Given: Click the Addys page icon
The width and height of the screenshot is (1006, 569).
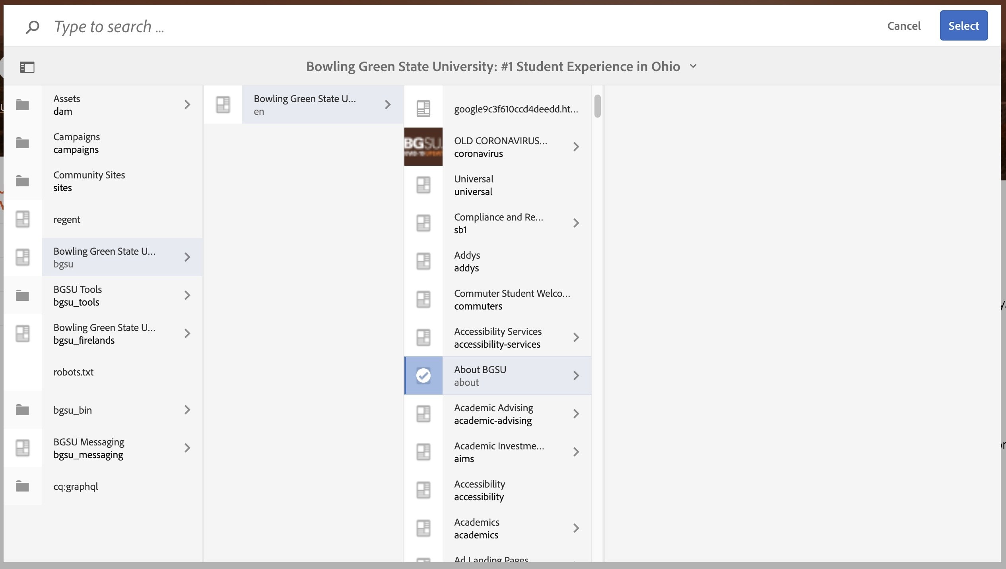Looking at the screenshot, I should [x=423, y=261].
